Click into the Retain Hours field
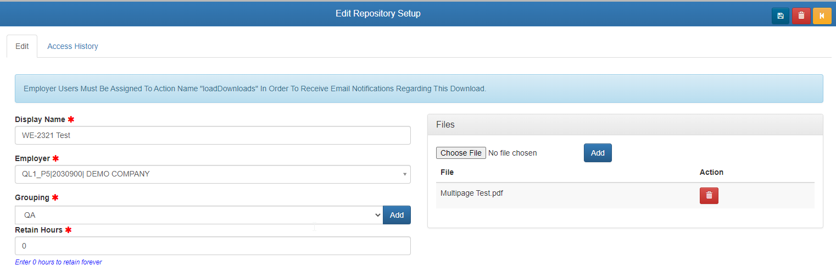This screenshot has width=836, height=276. [213, 246]
